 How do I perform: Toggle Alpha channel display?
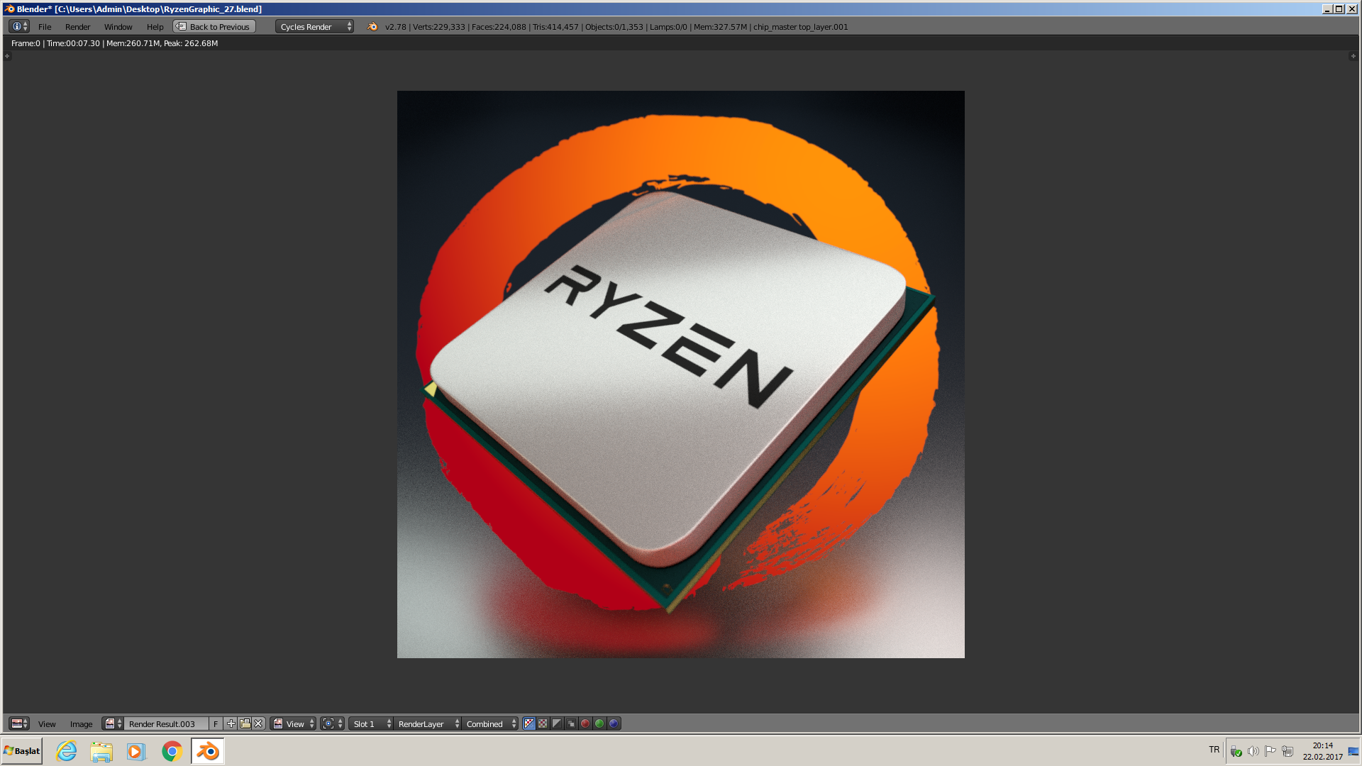tap(558, 724)
